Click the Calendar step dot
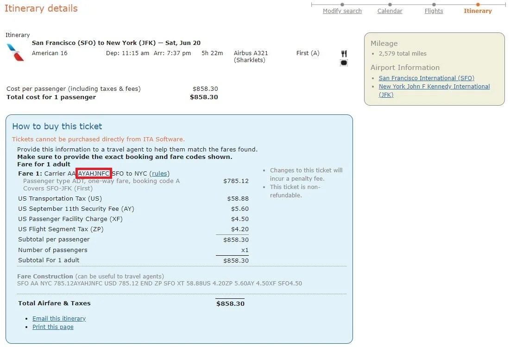This screenshot has height=347, width=510. pyautogui.click(x=390, y=5)
